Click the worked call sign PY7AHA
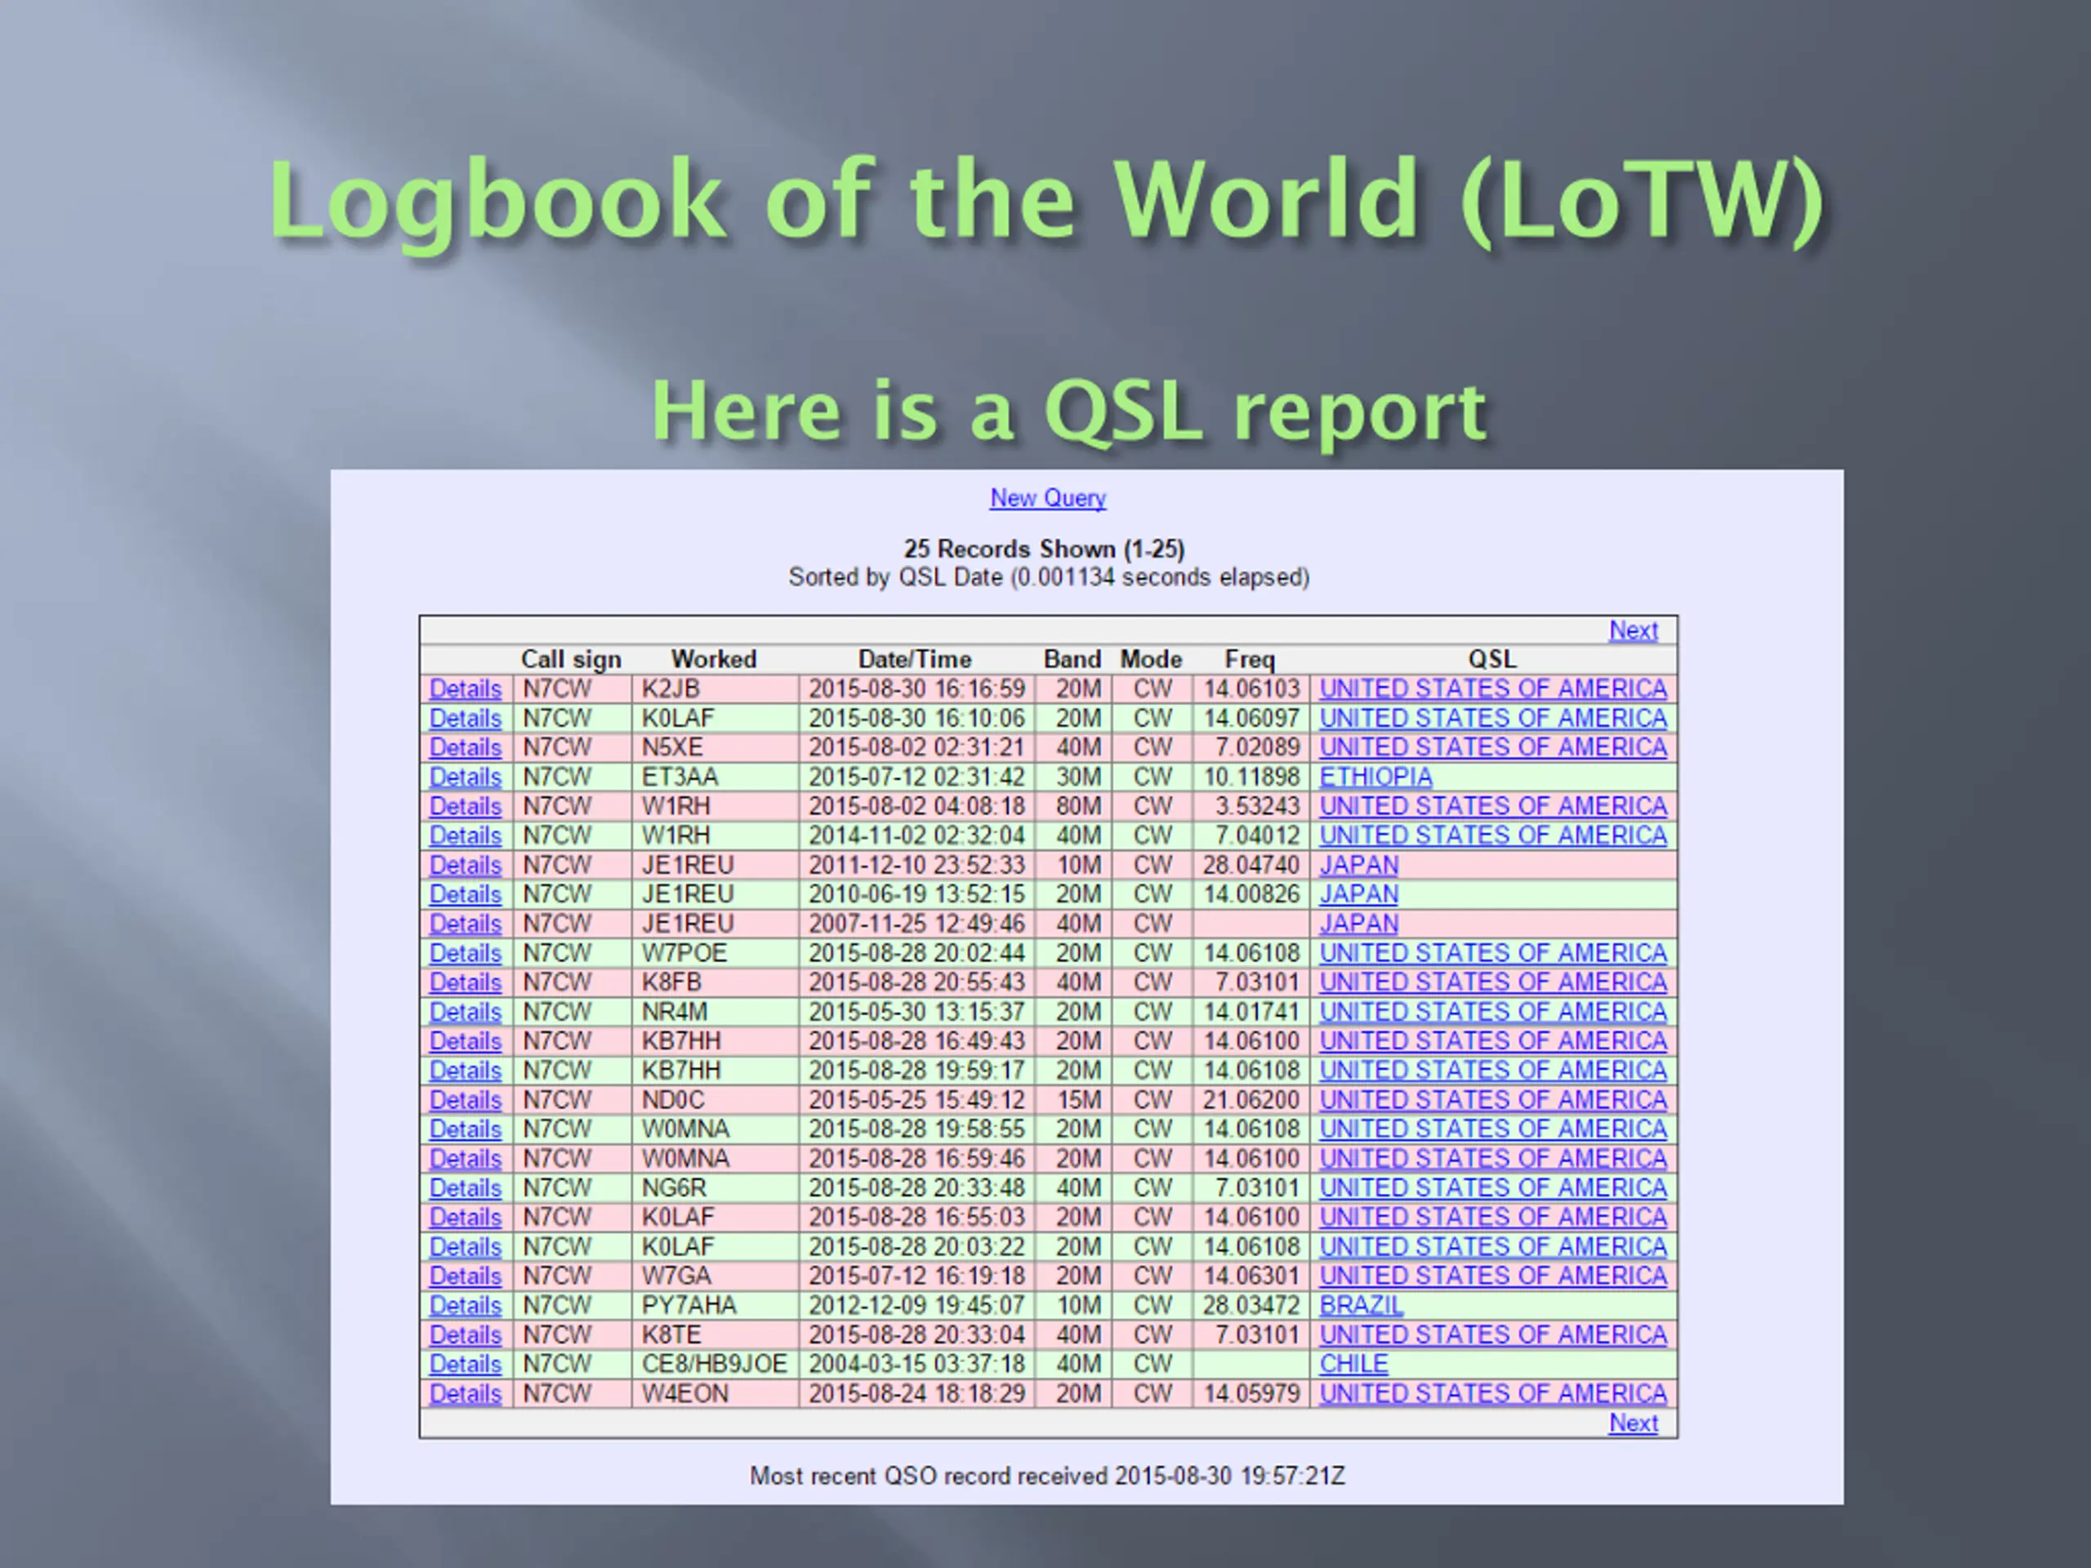The height and width of the screenshot is (1568, 2091). click(689, 1305)
